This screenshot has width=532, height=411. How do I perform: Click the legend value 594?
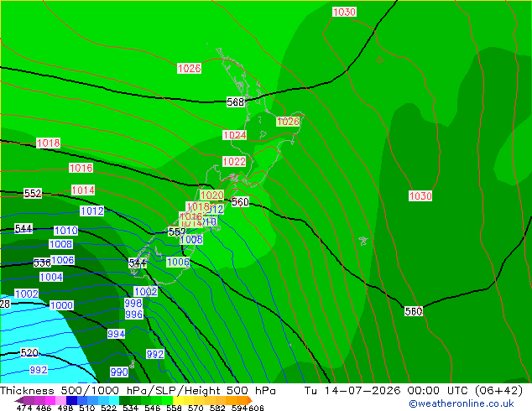pyautogui.click(x=239, y=408)
